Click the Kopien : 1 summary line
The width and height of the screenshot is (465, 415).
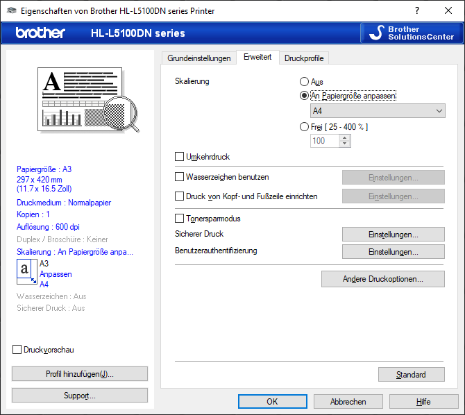33,214
